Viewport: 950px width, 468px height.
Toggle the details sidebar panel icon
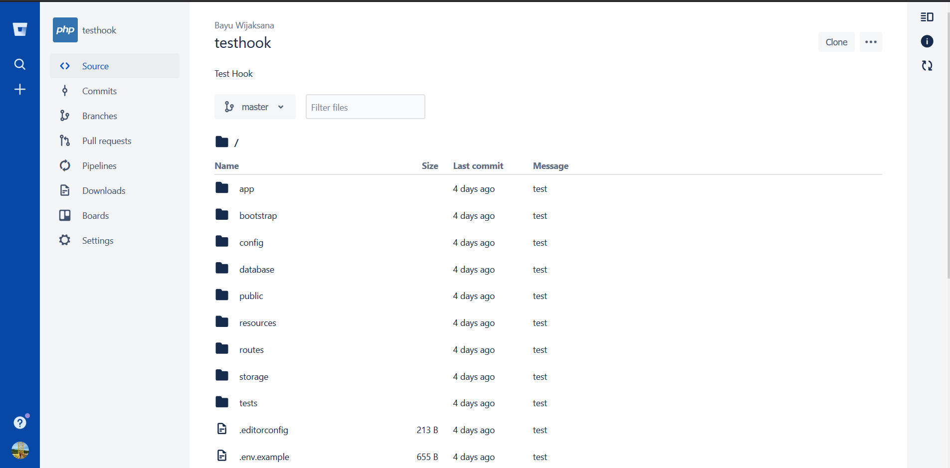click(927, 17)
